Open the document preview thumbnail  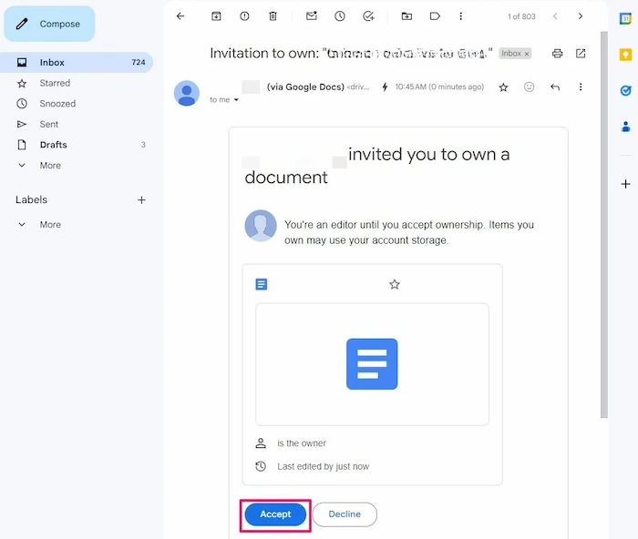click(x=372, y=364)
